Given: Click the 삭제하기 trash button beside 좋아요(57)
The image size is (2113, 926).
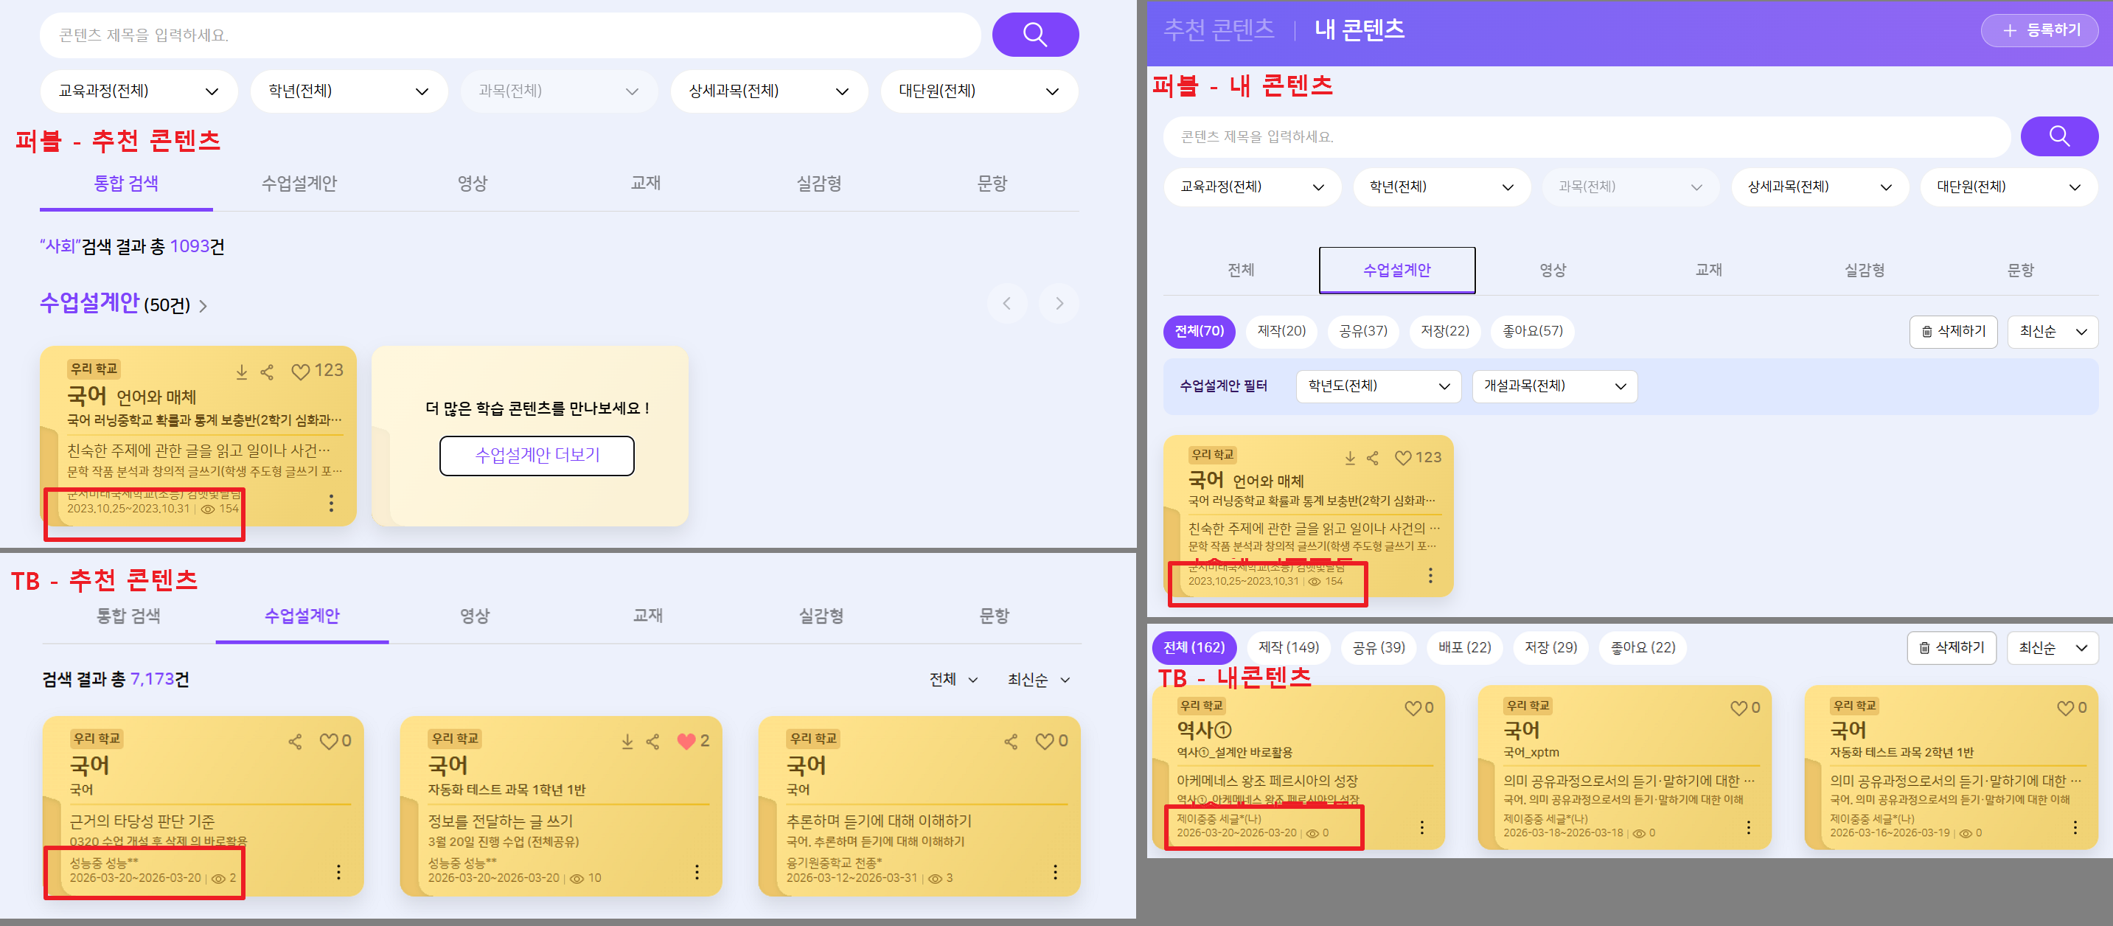Looking at the screenshot, I should point(1952,331).
